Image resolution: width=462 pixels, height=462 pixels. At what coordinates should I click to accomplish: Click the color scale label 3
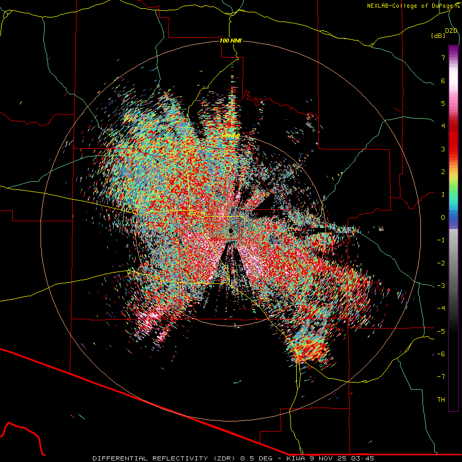tap(443, 149)
